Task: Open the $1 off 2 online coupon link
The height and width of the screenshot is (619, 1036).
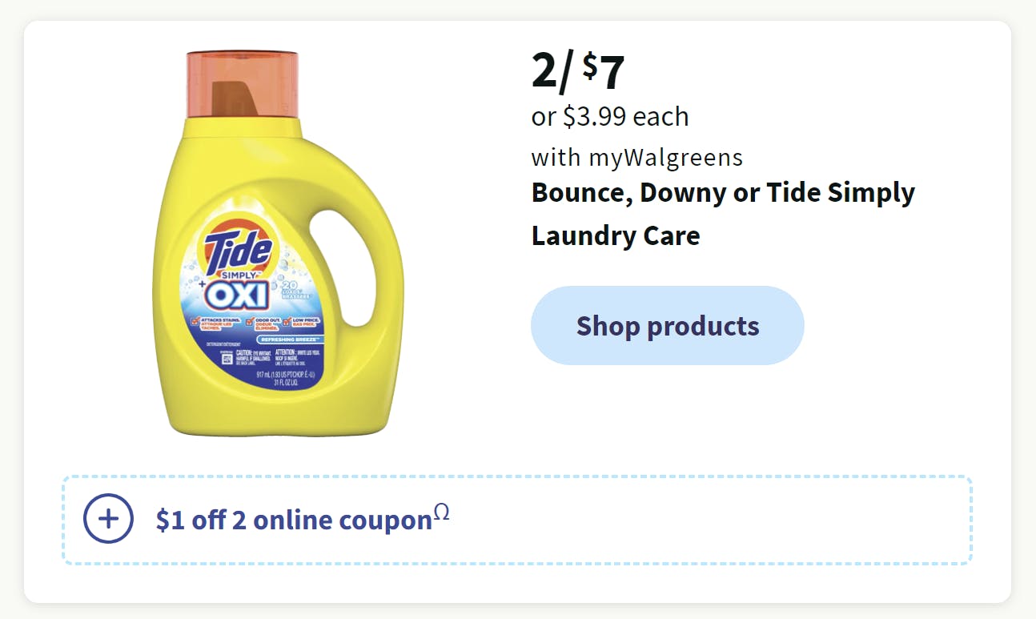Action: click(x=294, y=521)
